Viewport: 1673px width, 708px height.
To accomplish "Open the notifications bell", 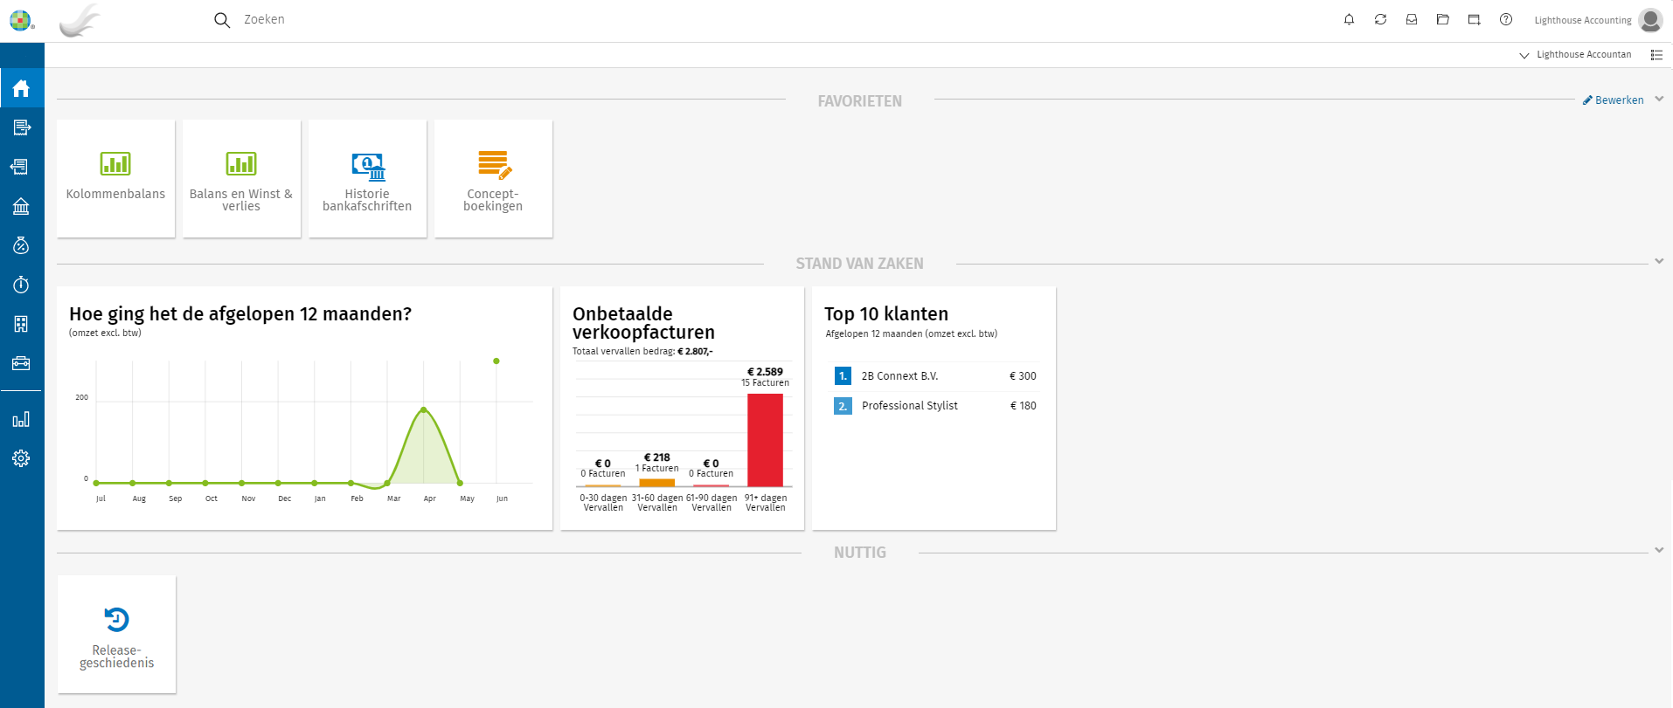I will [x=1349, y=19].
